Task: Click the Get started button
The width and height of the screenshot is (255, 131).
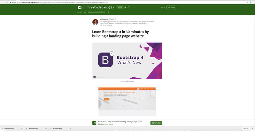Action: click(172, 7)
